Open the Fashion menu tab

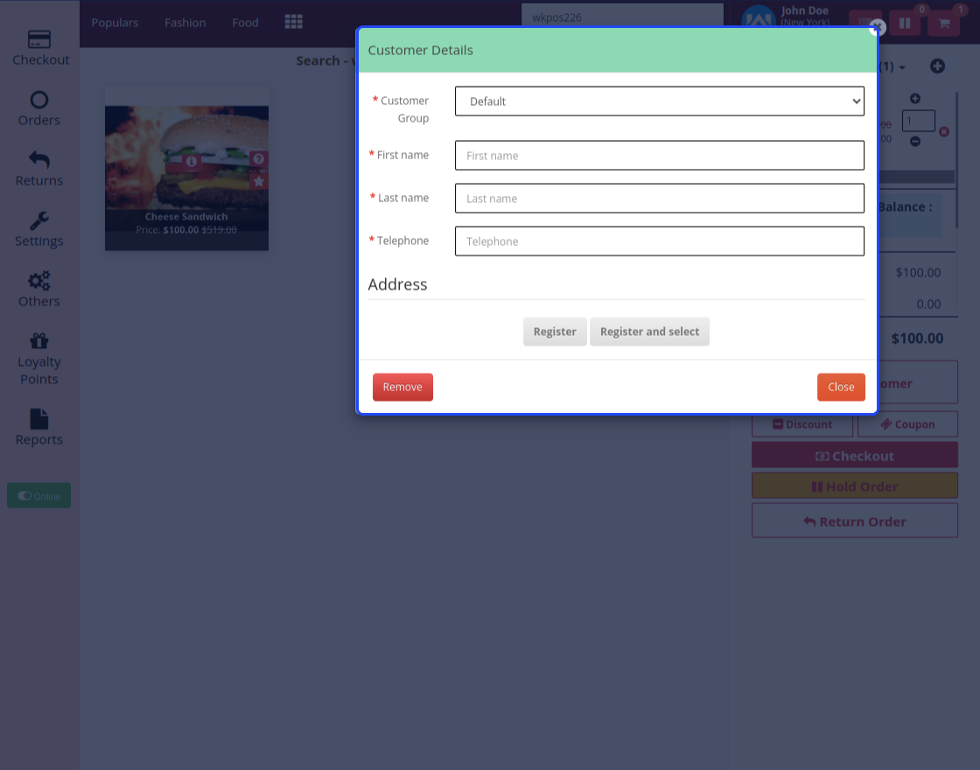pyautogui.click(x=185, y=22)
